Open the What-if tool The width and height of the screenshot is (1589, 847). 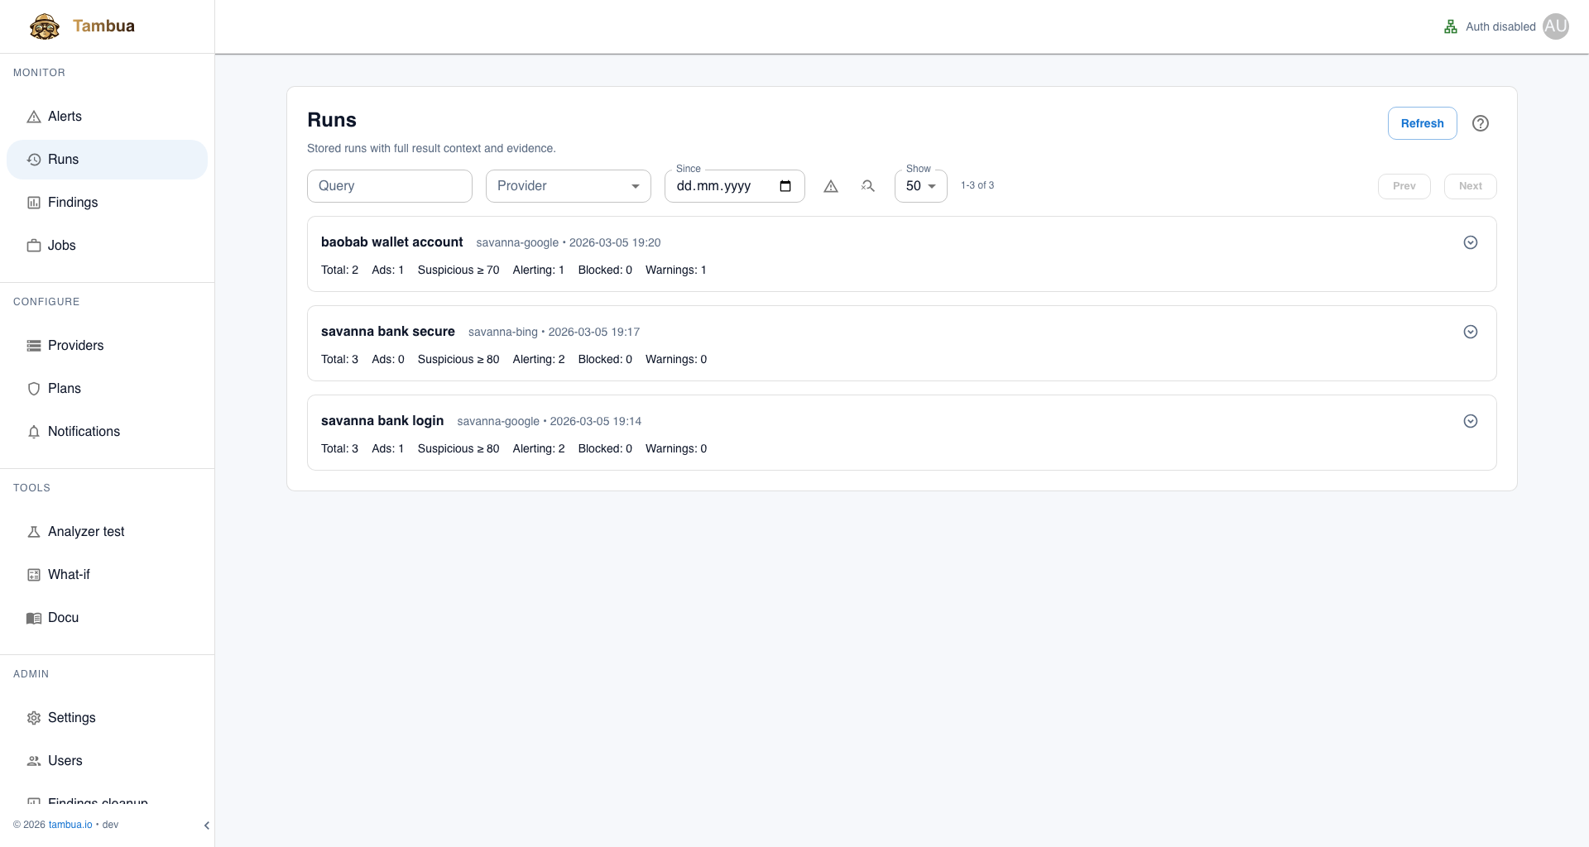pos(69,574)
